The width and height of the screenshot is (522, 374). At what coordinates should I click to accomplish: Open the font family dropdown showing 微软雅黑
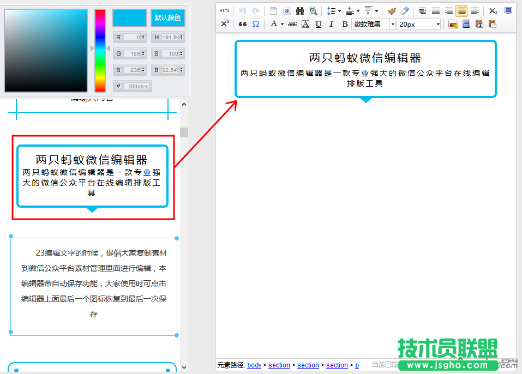[371, 24]
